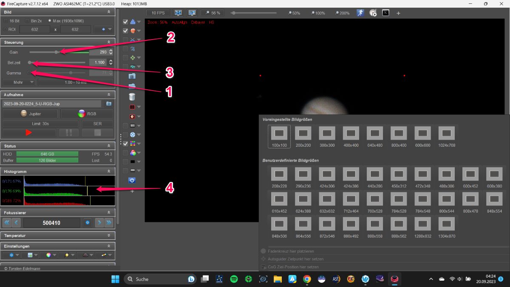Click the snapshot camera icon beside filename
This screenshot has height=287, width=510.
[109, 103]
